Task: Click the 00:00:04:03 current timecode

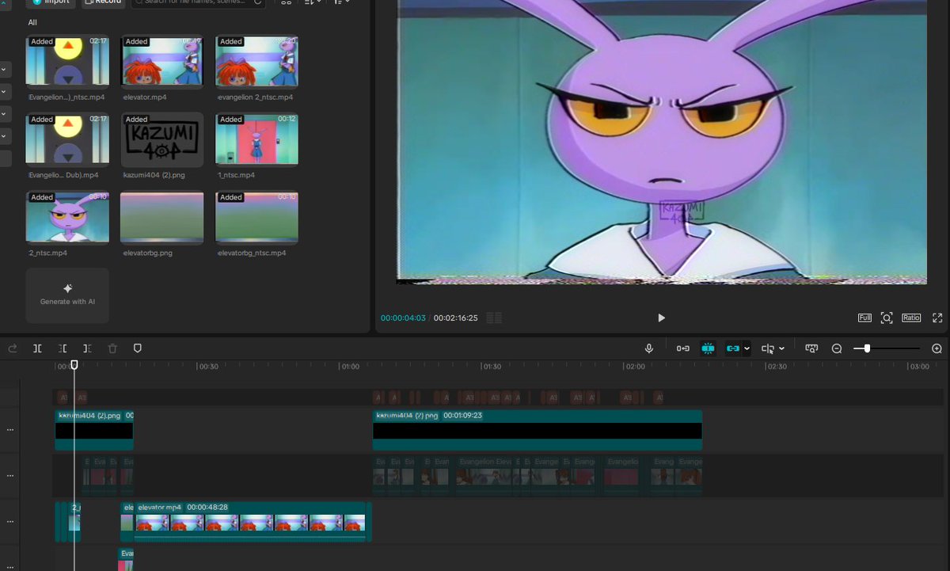Action: 403,318
